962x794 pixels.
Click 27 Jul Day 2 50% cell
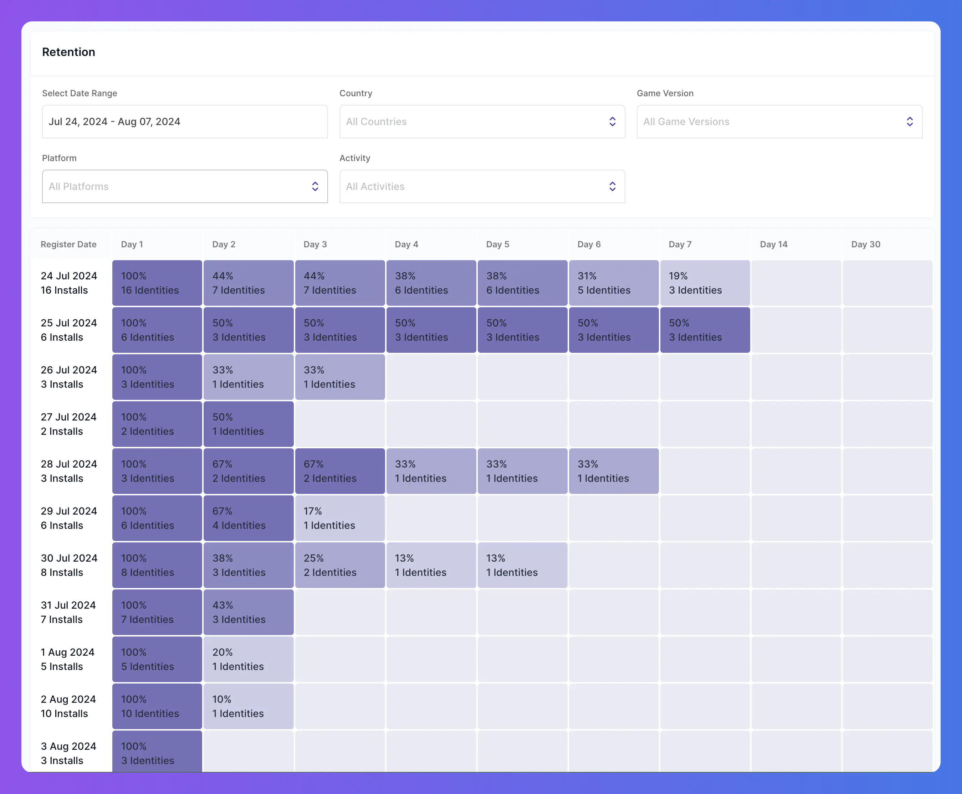[x=249, y=424]
